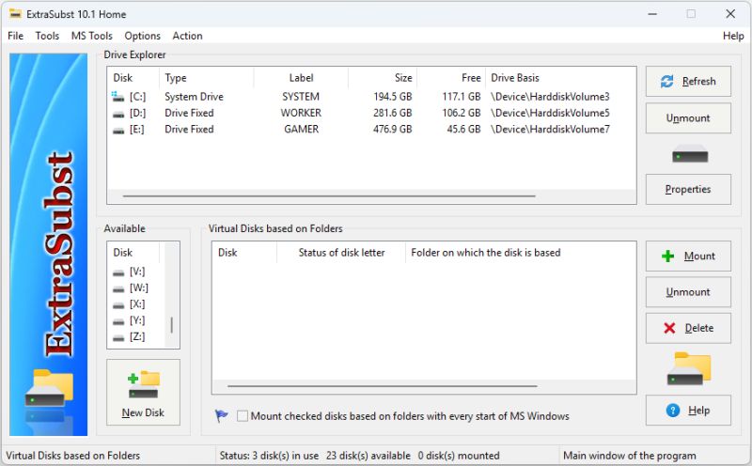Click the red X Delete button
Viewport: 752px width, 466px height.
688,328
